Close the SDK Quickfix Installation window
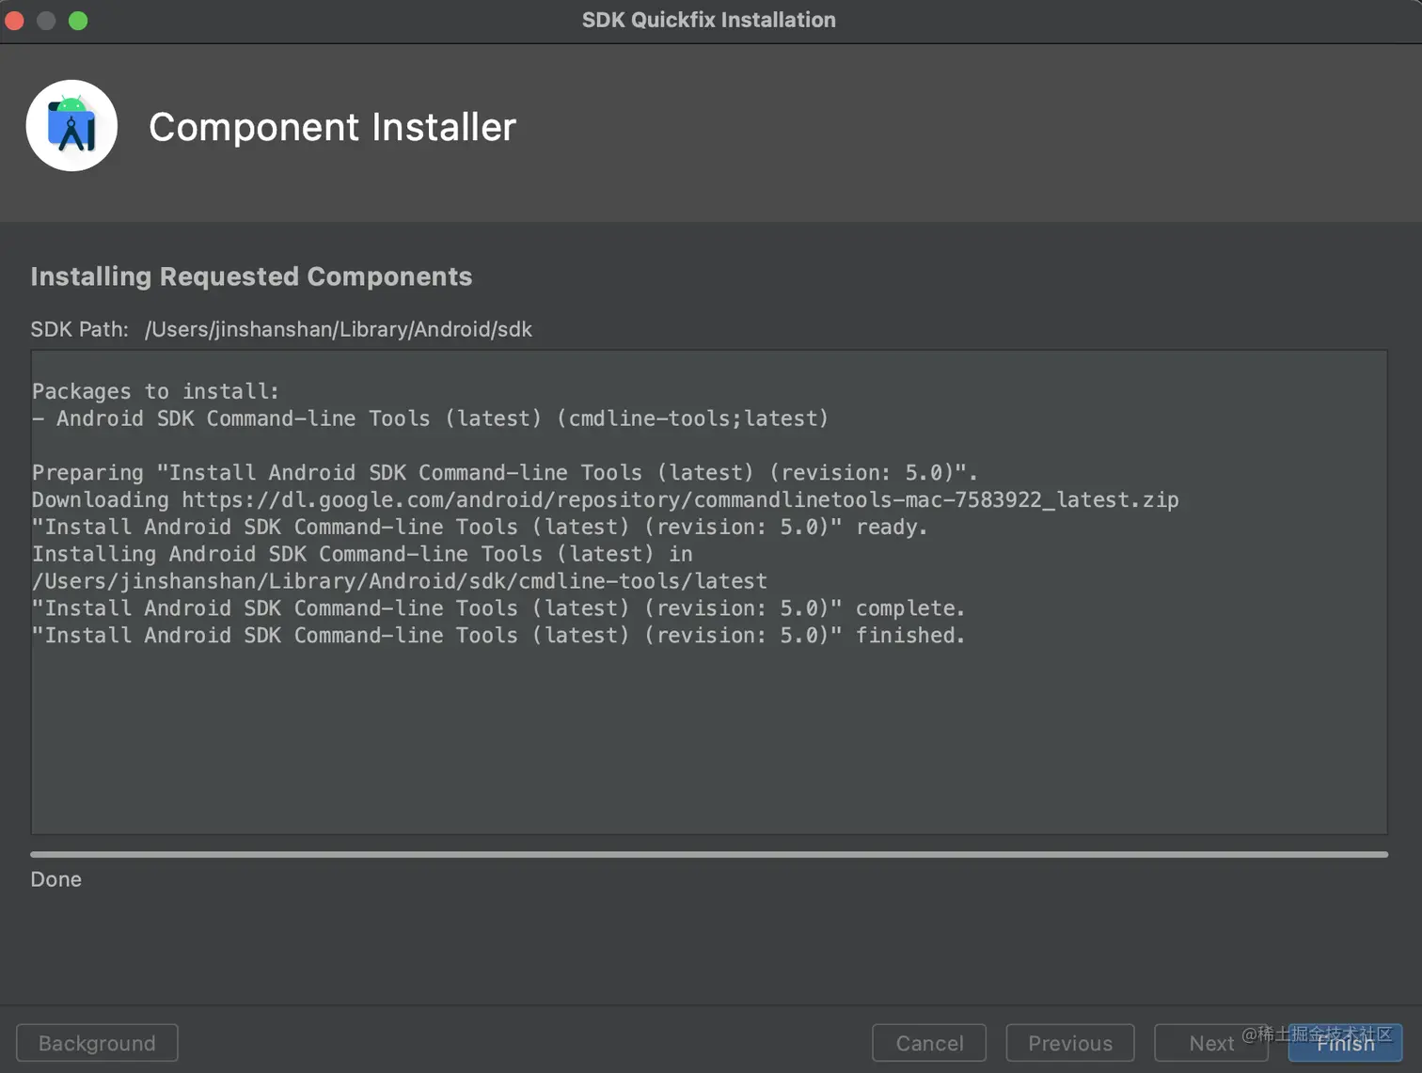Image resolution: width=1422 pixels, height=1073 pixels. coord(15,20)
